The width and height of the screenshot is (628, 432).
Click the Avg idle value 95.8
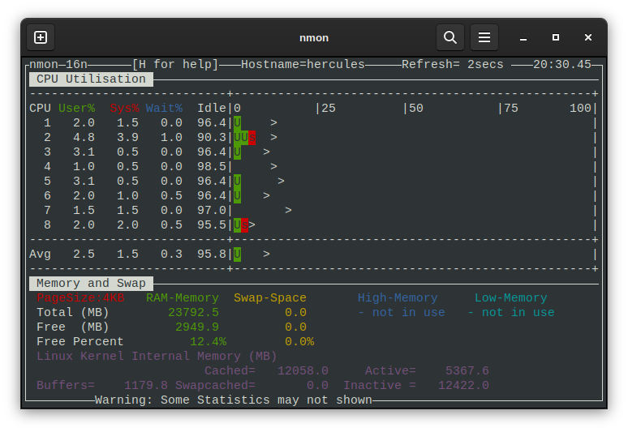212,254
